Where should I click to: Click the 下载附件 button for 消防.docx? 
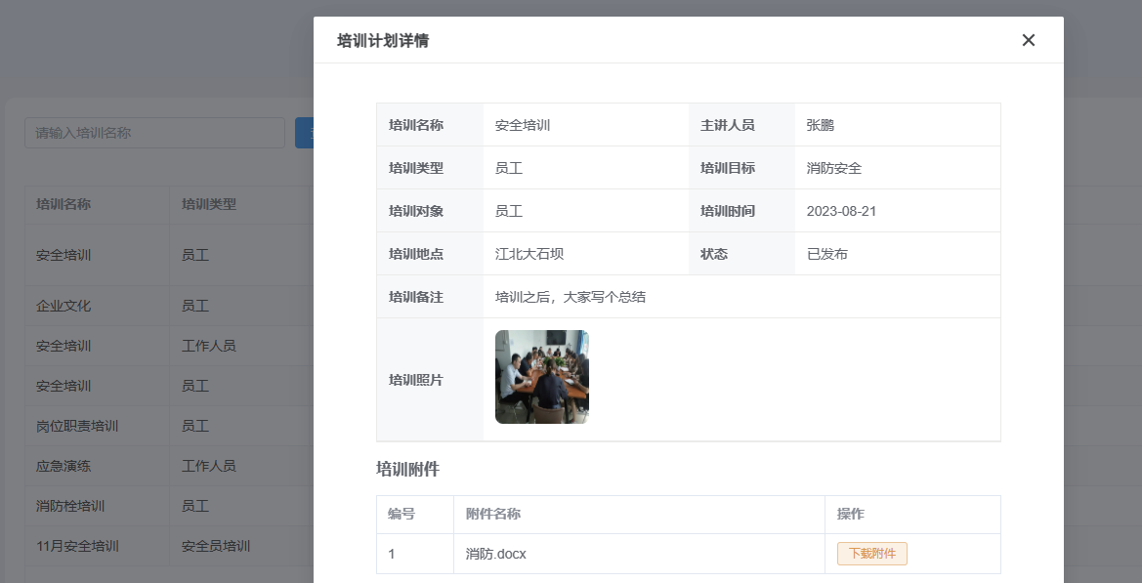click(871, 554)
